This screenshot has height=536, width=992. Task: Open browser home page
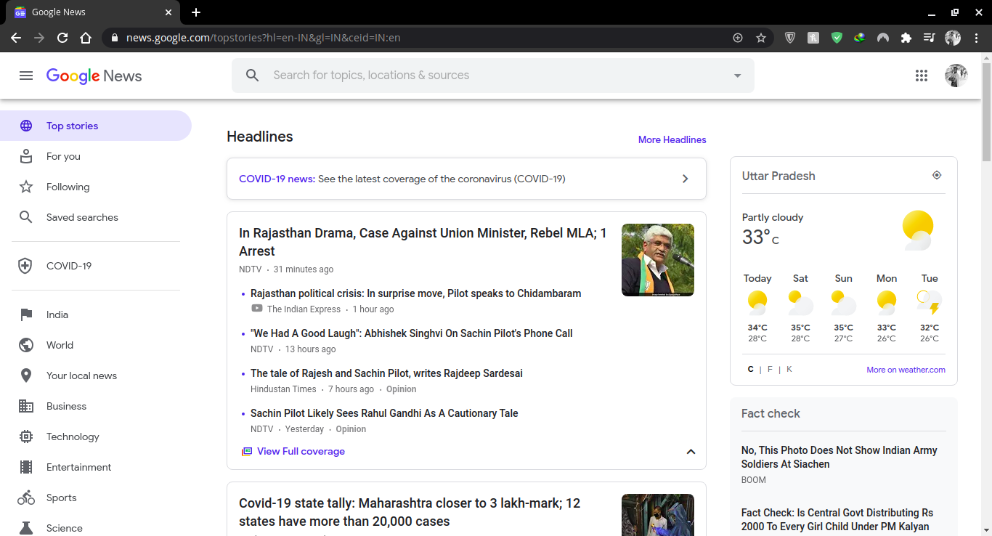tap(86, 38)
